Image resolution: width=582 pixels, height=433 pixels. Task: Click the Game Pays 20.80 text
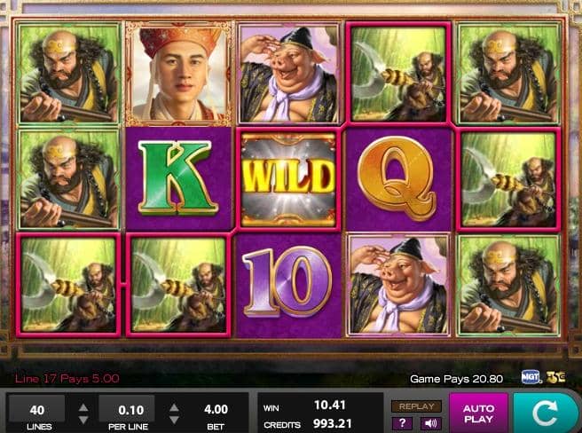[457, 379]
